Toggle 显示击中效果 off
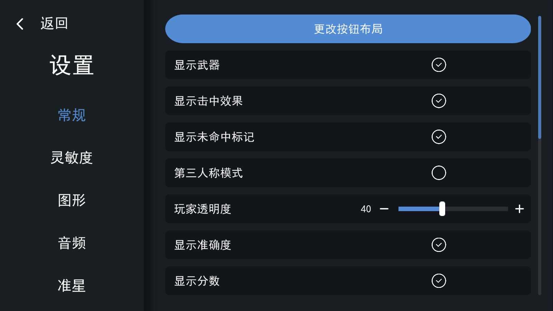Screen dimensions: 553x311 tap(438, 101)
